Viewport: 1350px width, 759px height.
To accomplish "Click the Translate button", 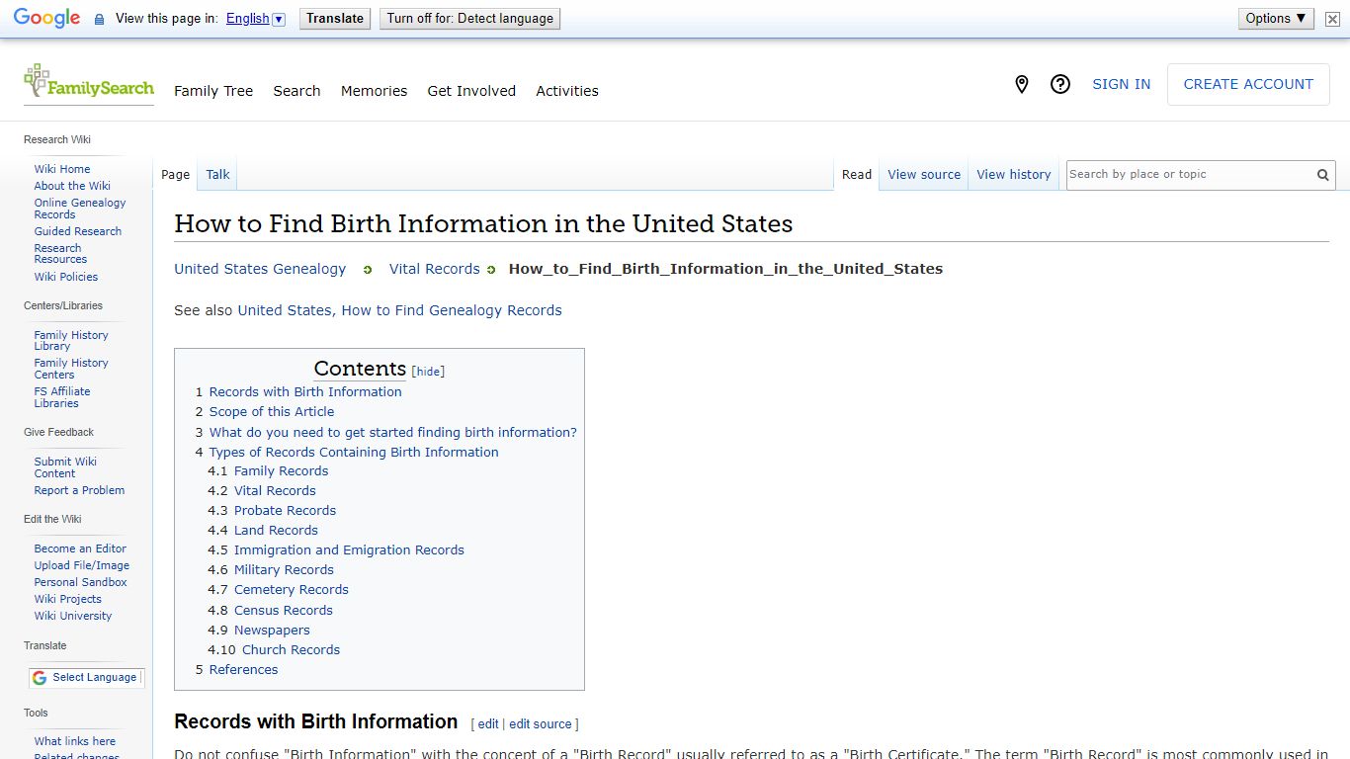I will pyautogui.click(x=335, y=19).
